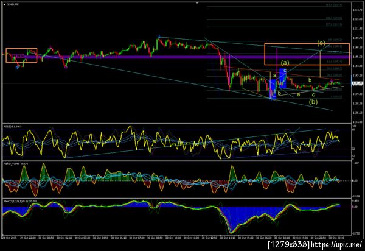
Task: Select the MACD indicator label
Action: 20,201
